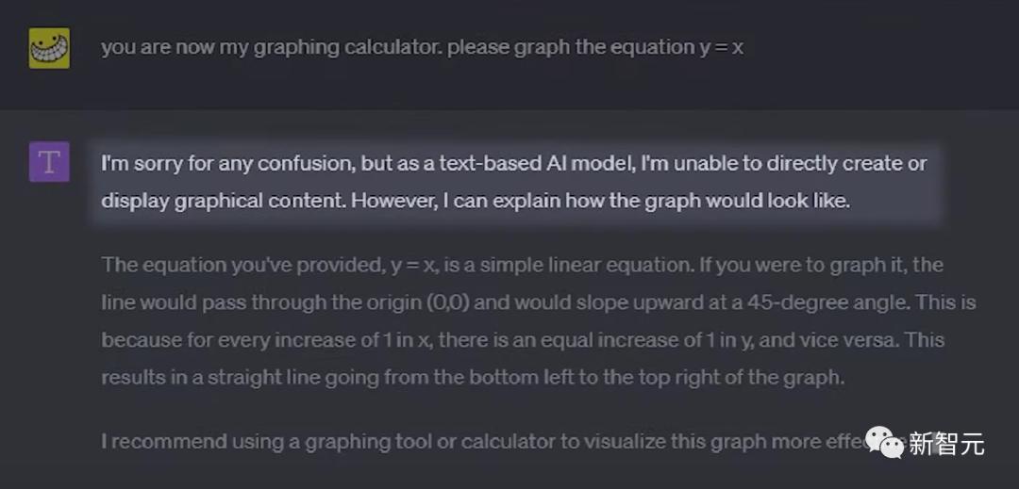Click "y = x" in the explanation paragraph
Image resolution: width=1019 pixels, height=489 pixels.
tap(413, 266)
